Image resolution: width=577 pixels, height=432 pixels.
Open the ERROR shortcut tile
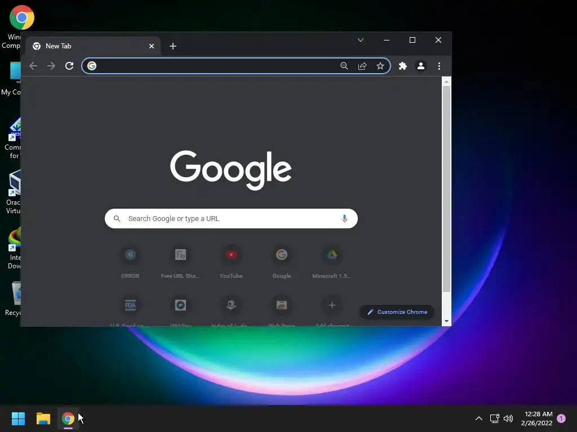pos(130,262)
